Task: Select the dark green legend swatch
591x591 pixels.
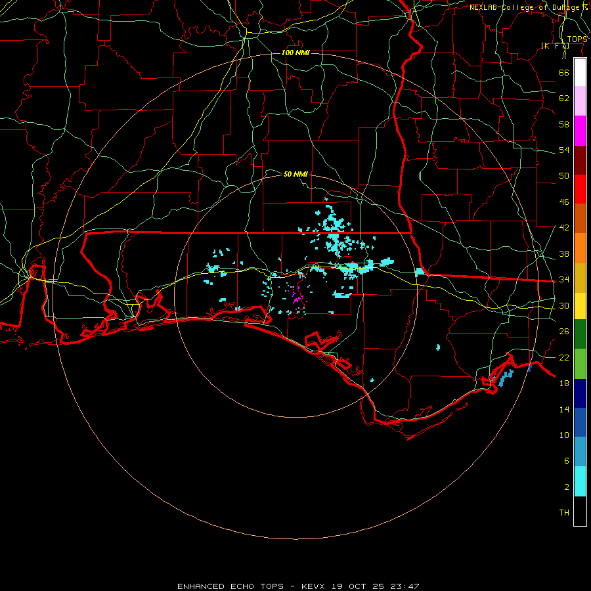Action: pyautogui.click(x=580, y=334)
